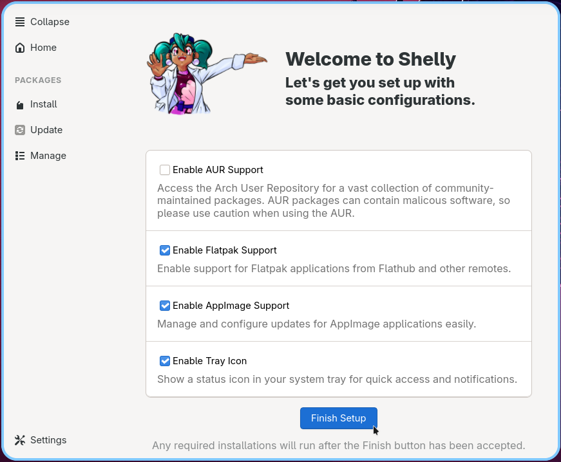Click the Enable AUR Support label text

click(x=218, y=170)
